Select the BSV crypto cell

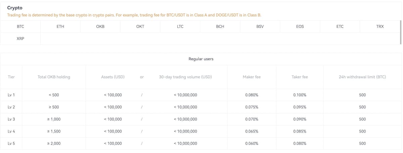point(260,27)
